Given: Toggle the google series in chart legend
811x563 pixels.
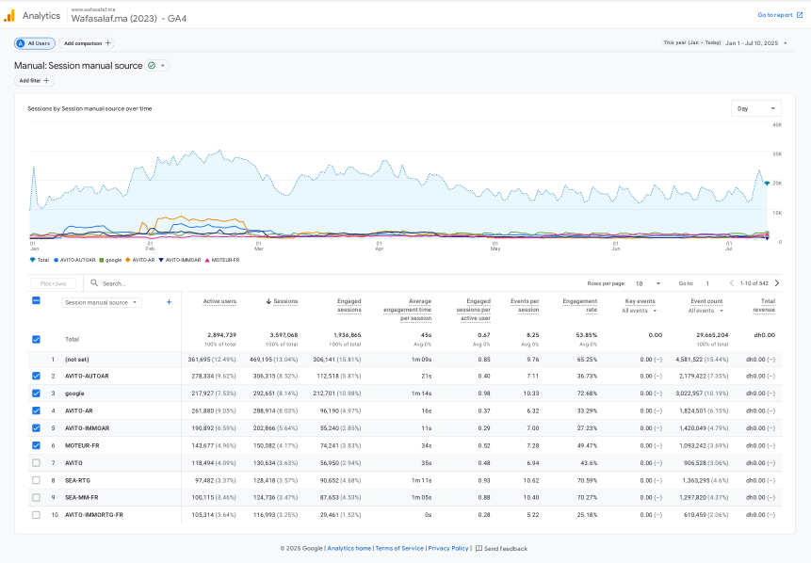Looking at the screenshot, I should [110, 260].
